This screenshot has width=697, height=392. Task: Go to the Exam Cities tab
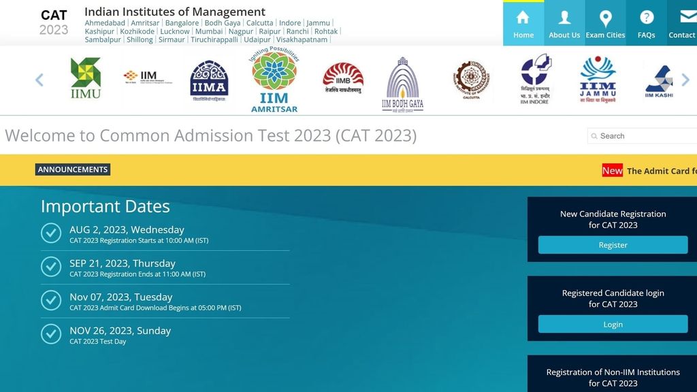pyautogui.click(x=605, y=23)
